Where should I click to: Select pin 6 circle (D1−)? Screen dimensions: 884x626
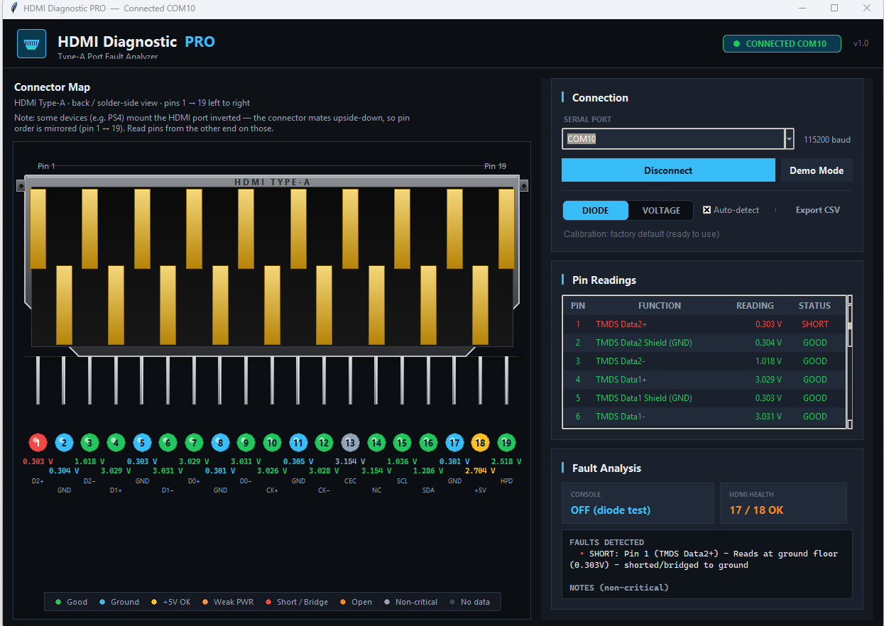click(x=168, y=443)
